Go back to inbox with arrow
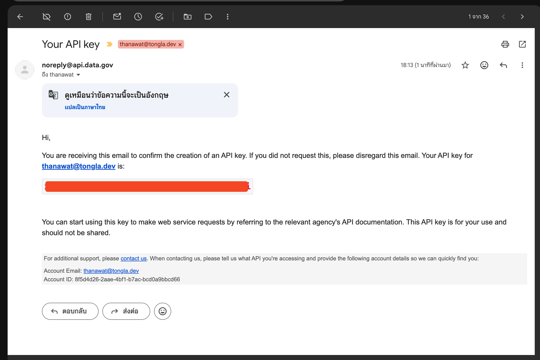This screenshot has height=360, width=540. [20, 17]
